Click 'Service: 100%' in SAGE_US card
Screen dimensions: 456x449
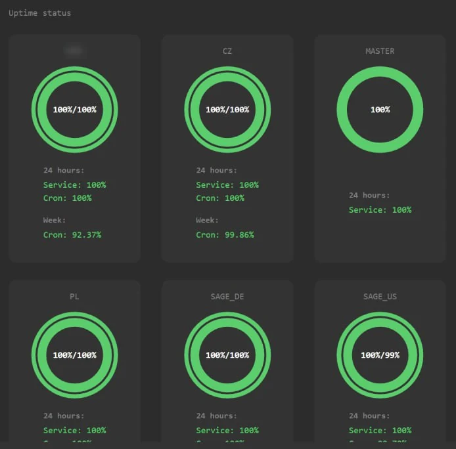click(380, 430)
